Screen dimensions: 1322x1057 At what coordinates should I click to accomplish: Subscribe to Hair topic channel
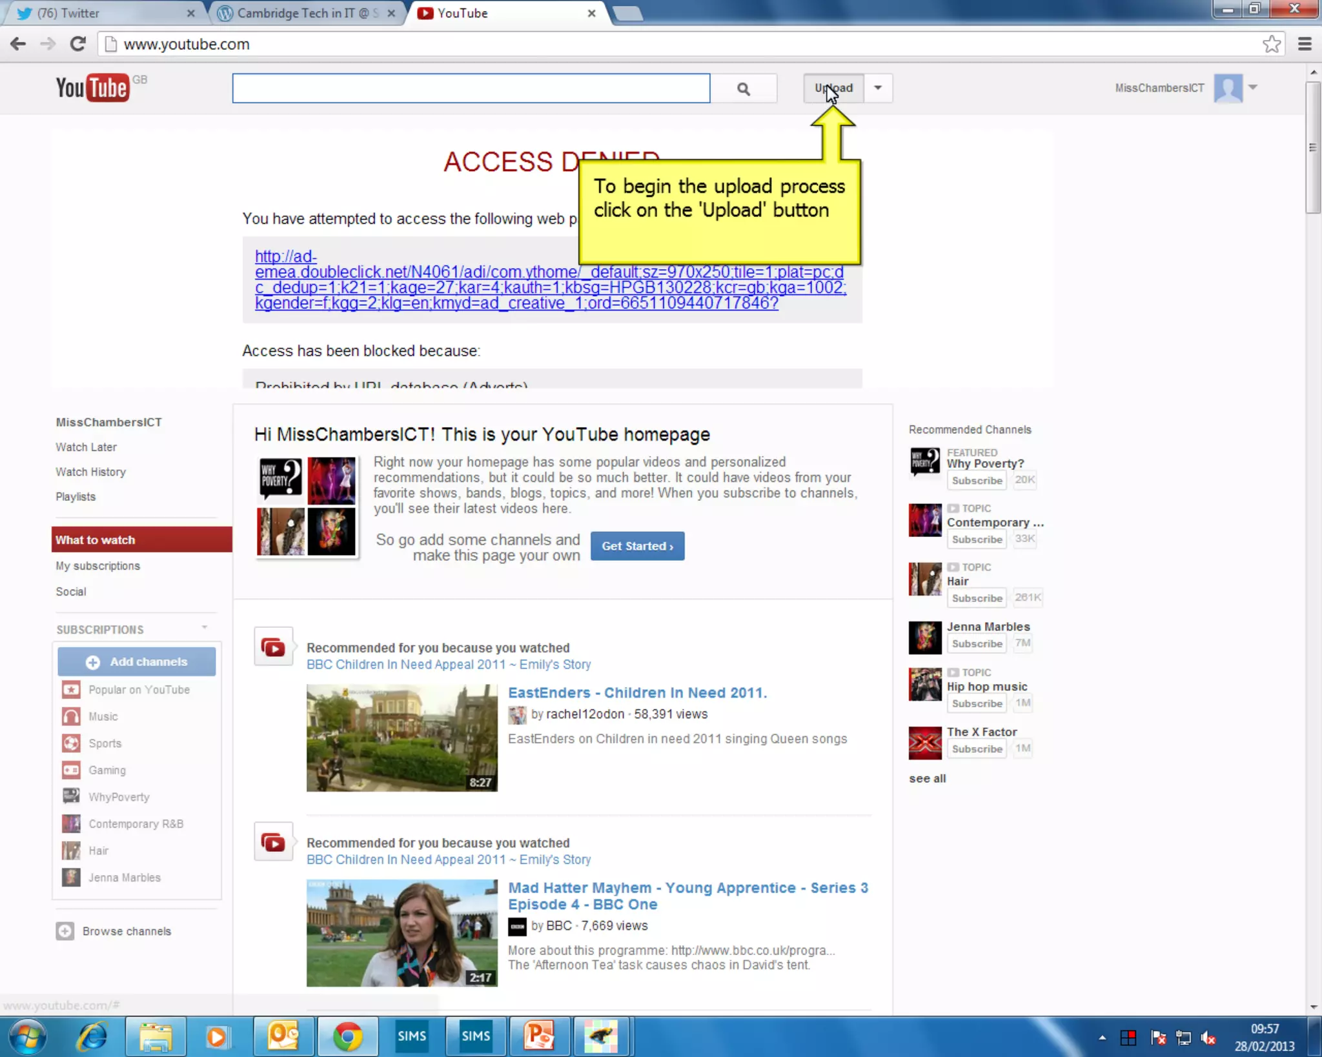977,598
